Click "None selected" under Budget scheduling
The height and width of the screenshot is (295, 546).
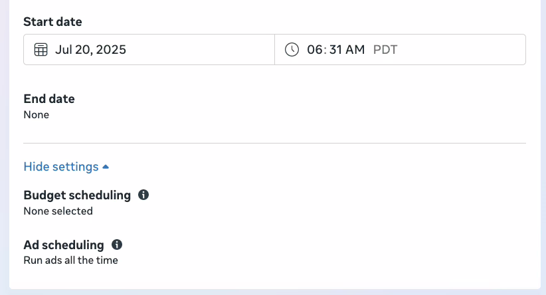pos(58,211)
